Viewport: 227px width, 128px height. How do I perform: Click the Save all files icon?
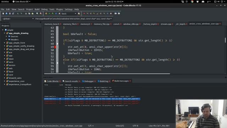pyautogui.click(x=13, y=14)
